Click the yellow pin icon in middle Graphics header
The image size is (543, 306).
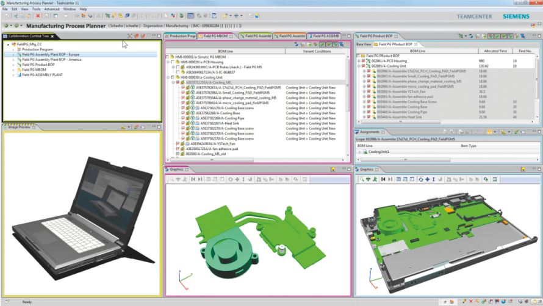[333, 169]
